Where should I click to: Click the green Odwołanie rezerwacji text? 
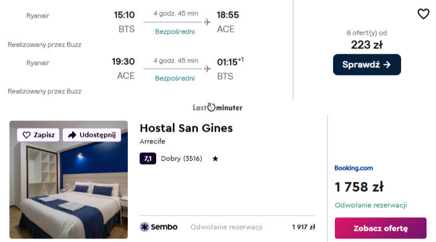(371, 205)
